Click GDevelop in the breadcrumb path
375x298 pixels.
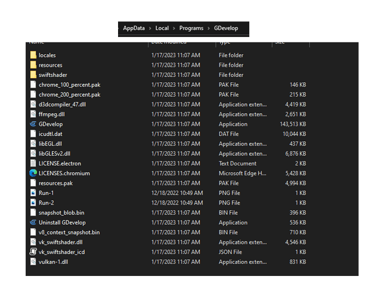[226, 28]
